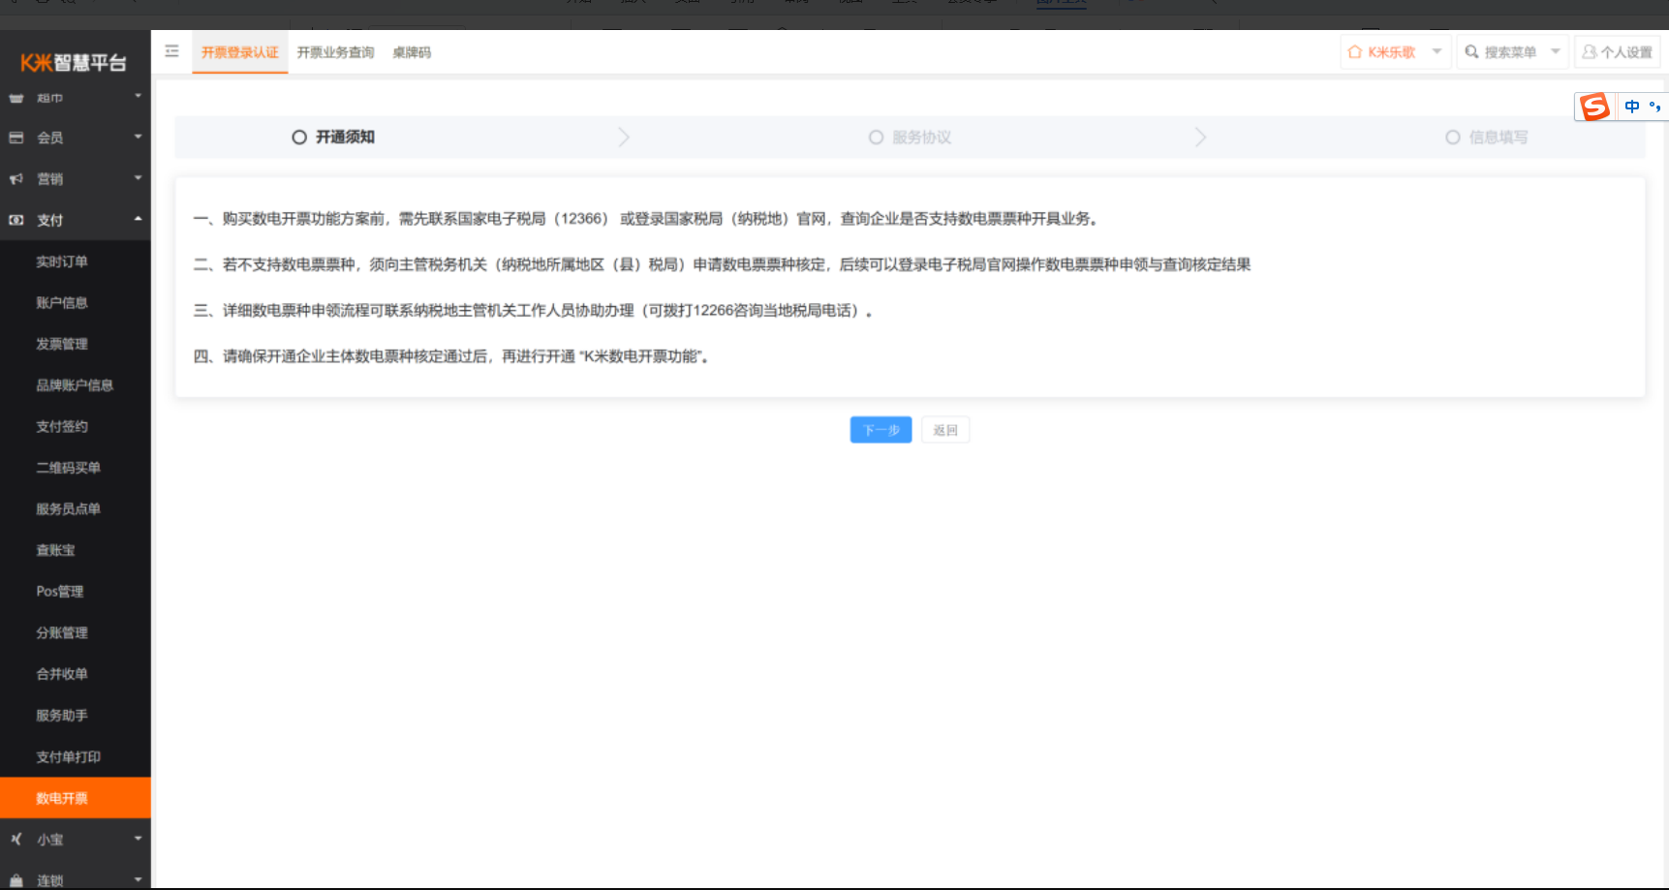Collapse the 支付 menu arrow
Viewport: 1669px width, 890px height.
pyautogui.click(x=138, y=219)
